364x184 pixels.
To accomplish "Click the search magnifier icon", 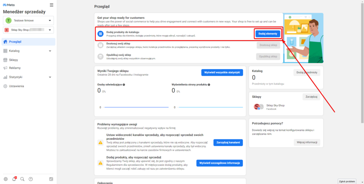I will point(22,179).
